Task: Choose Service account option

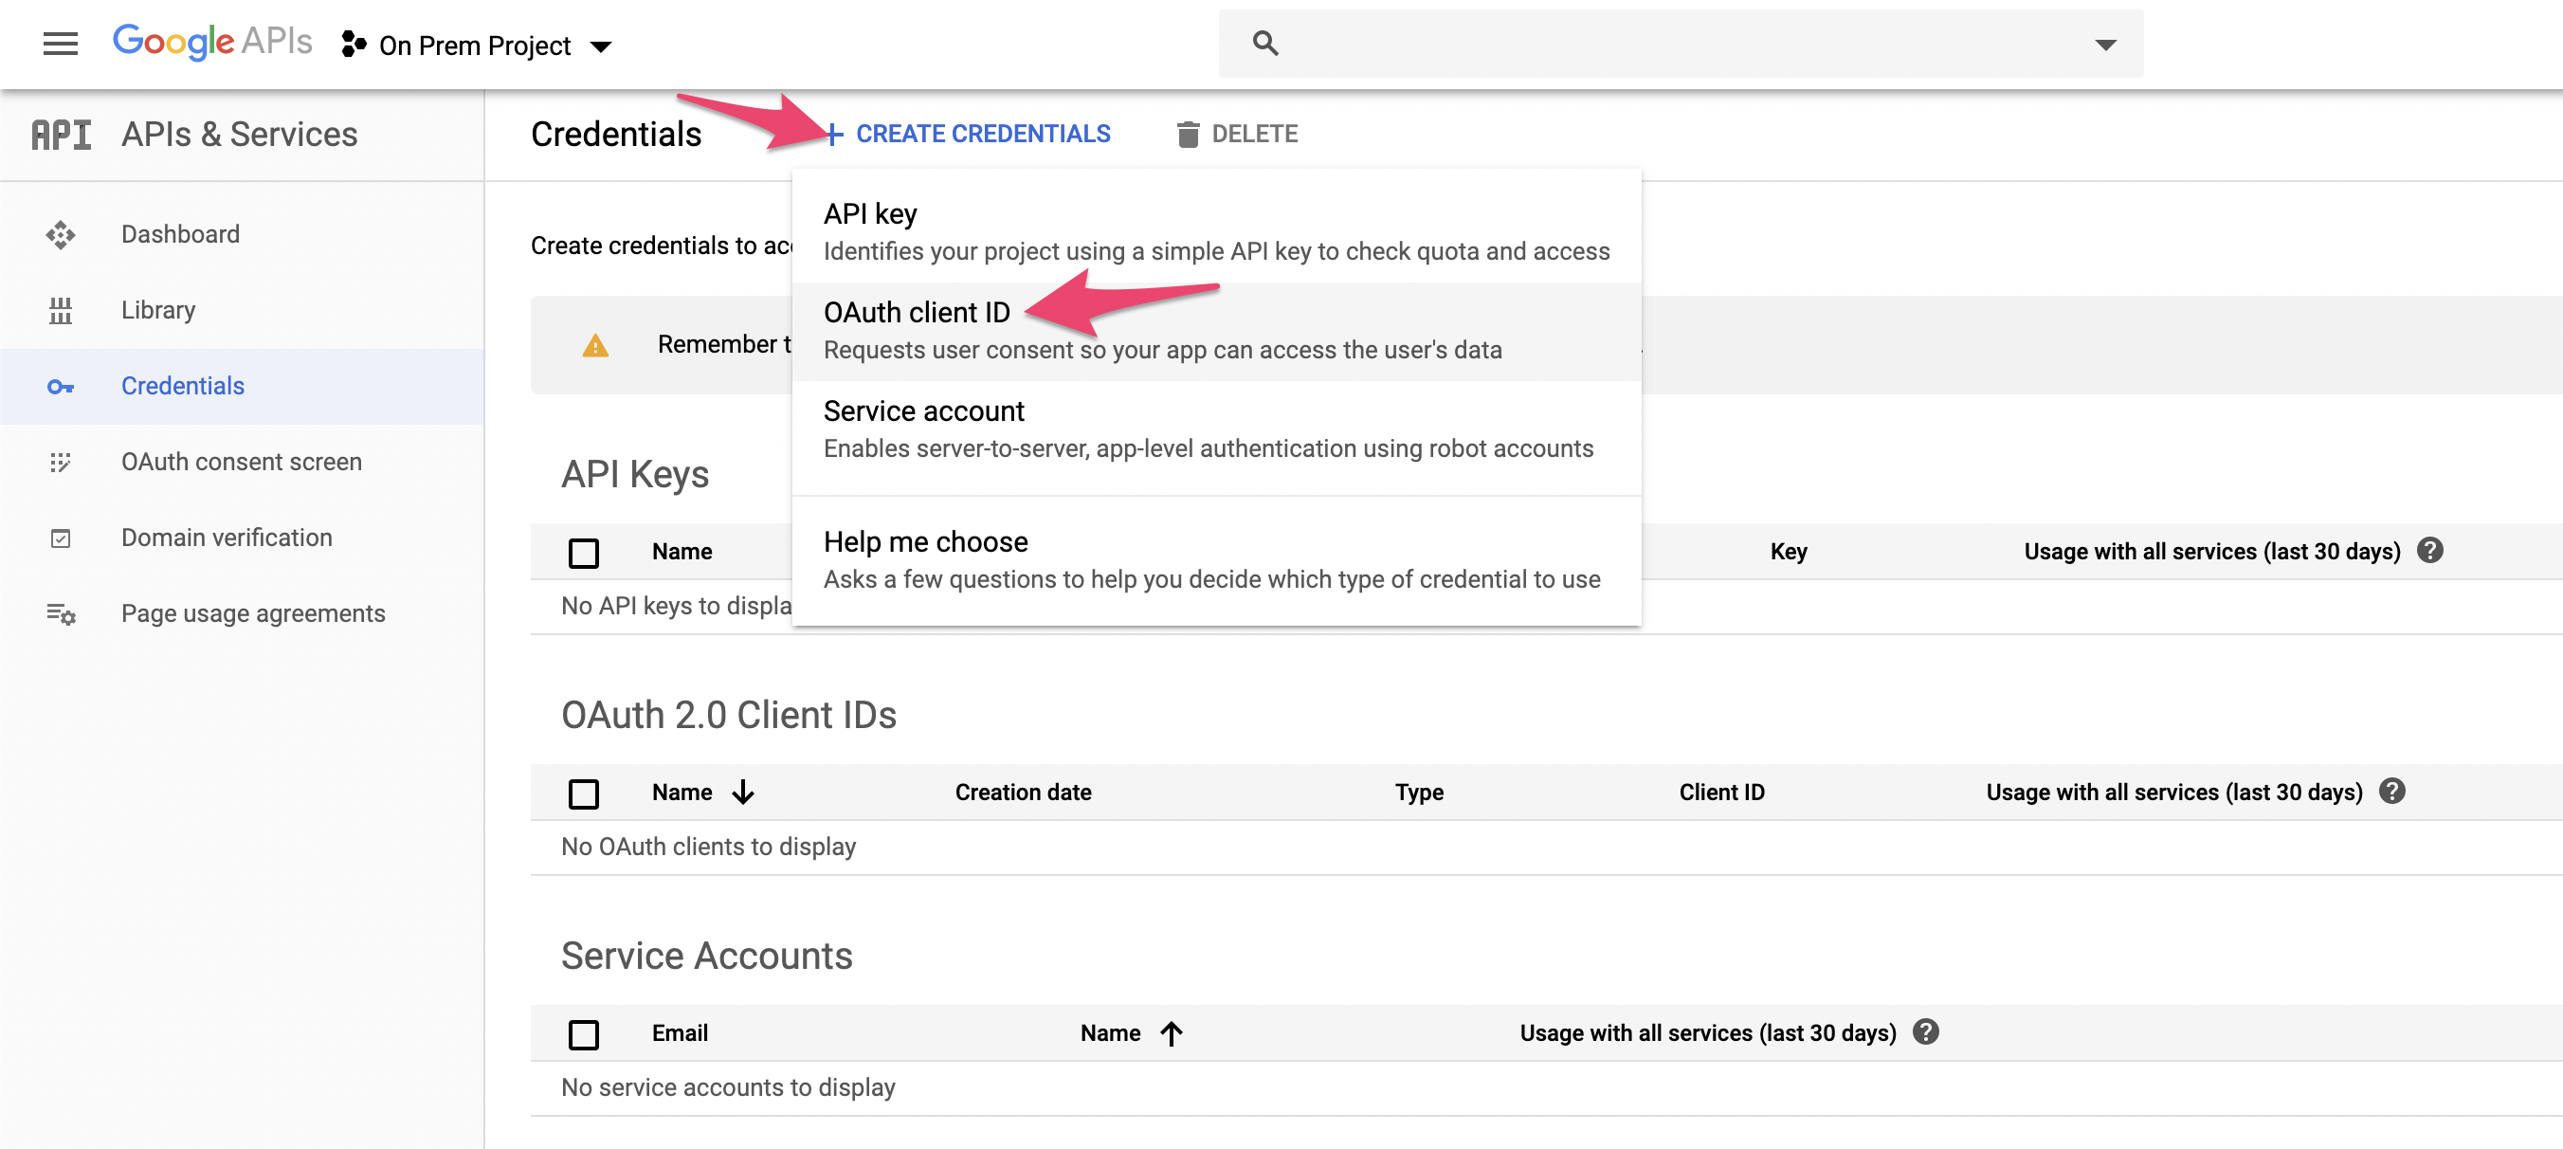Action: (x=1216, y=429)
